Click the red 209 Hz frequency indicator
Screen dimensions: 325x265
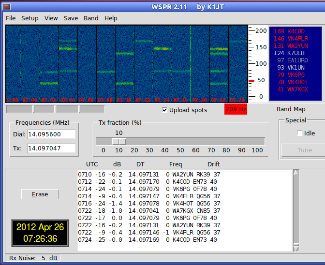click(x=236, y=109)
